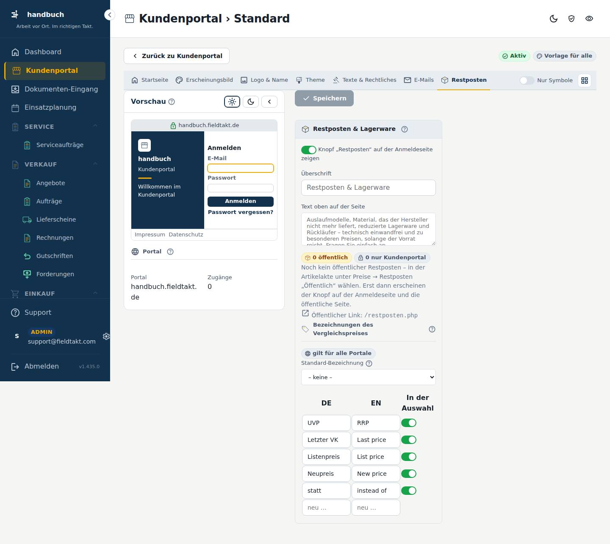Open the Standard-Bezeichnung dropdown showing keine
This screenshot has height=544, width=610.
[369, 377]
